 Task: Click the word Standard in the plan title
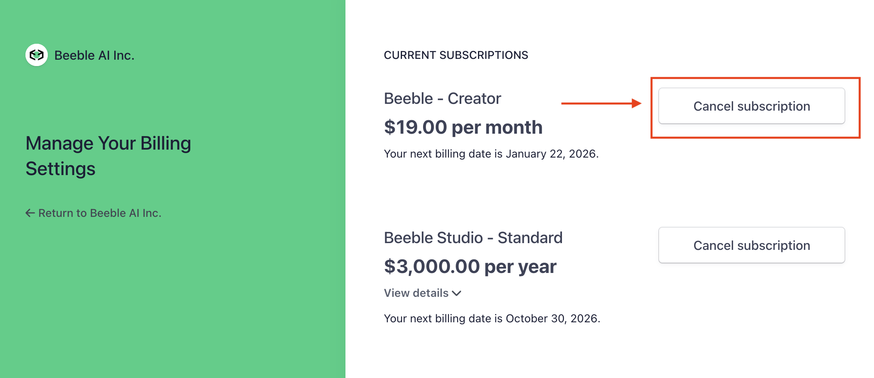[530, 238]
